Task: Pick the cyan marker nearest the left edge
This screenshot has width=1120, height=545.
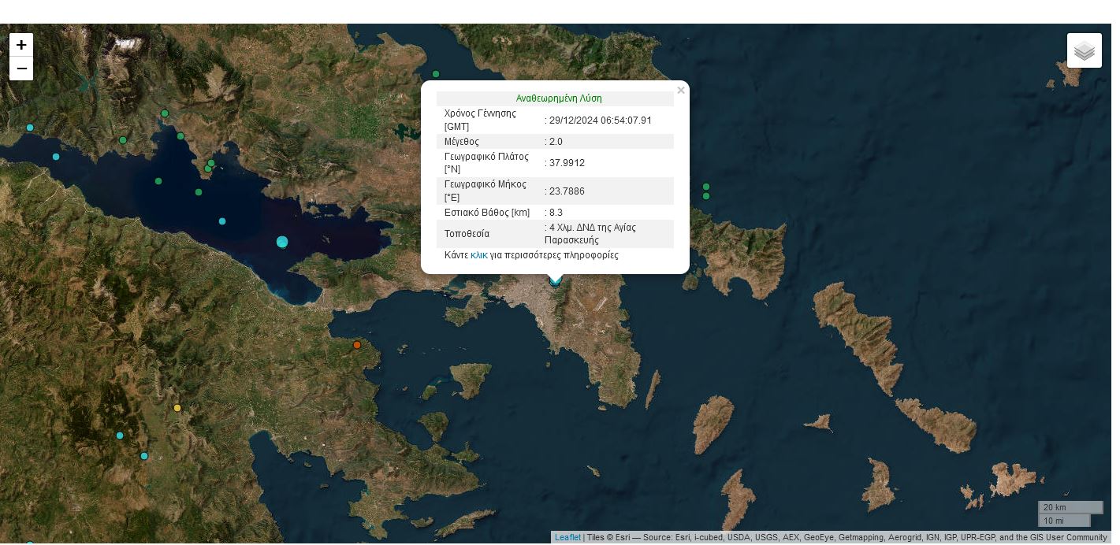Action: click(x=30, y=128)
